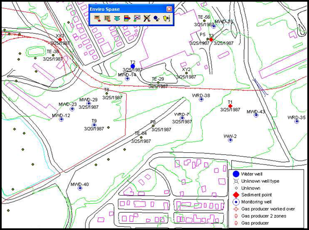Click the "MWD-40" map label text

(79, 184)
